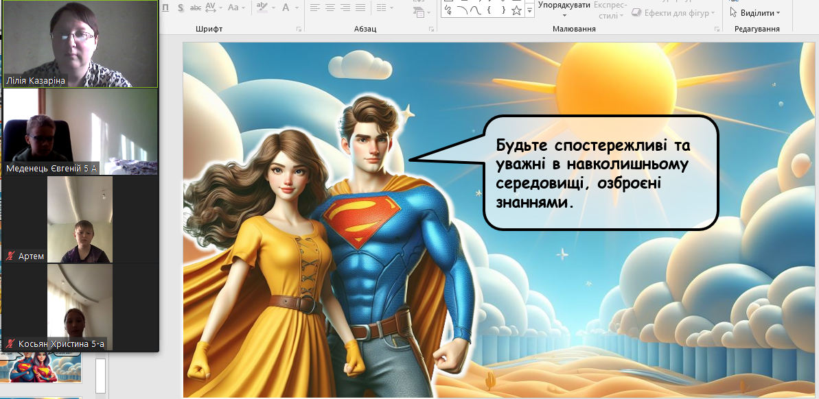This screenshot has height=399, width=819.
Task: Expand columns dropdown arrow
Action: (x=392, y=8)
